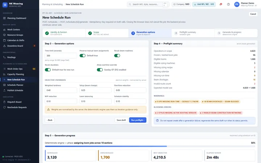Image resolution: width=261 pixels, height=163 pixels.
Task: Click the PD user avatar
Action: (237, 4)
